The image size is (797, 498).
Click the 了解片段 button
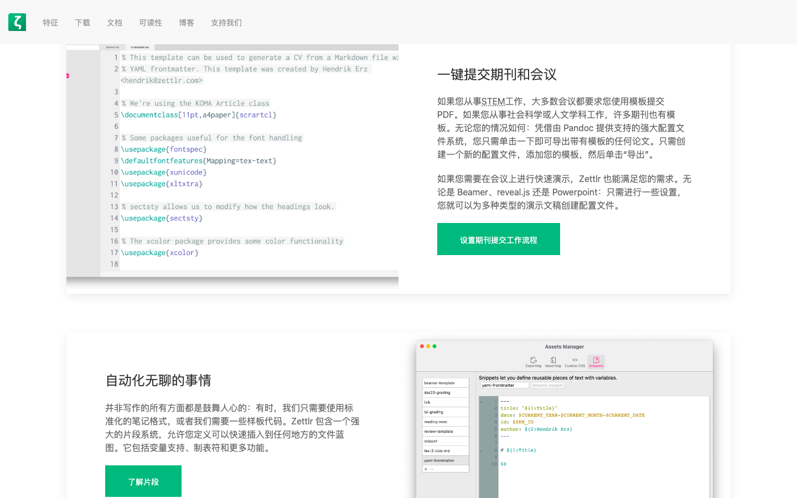pyautogui.click(x=143, y=481)
